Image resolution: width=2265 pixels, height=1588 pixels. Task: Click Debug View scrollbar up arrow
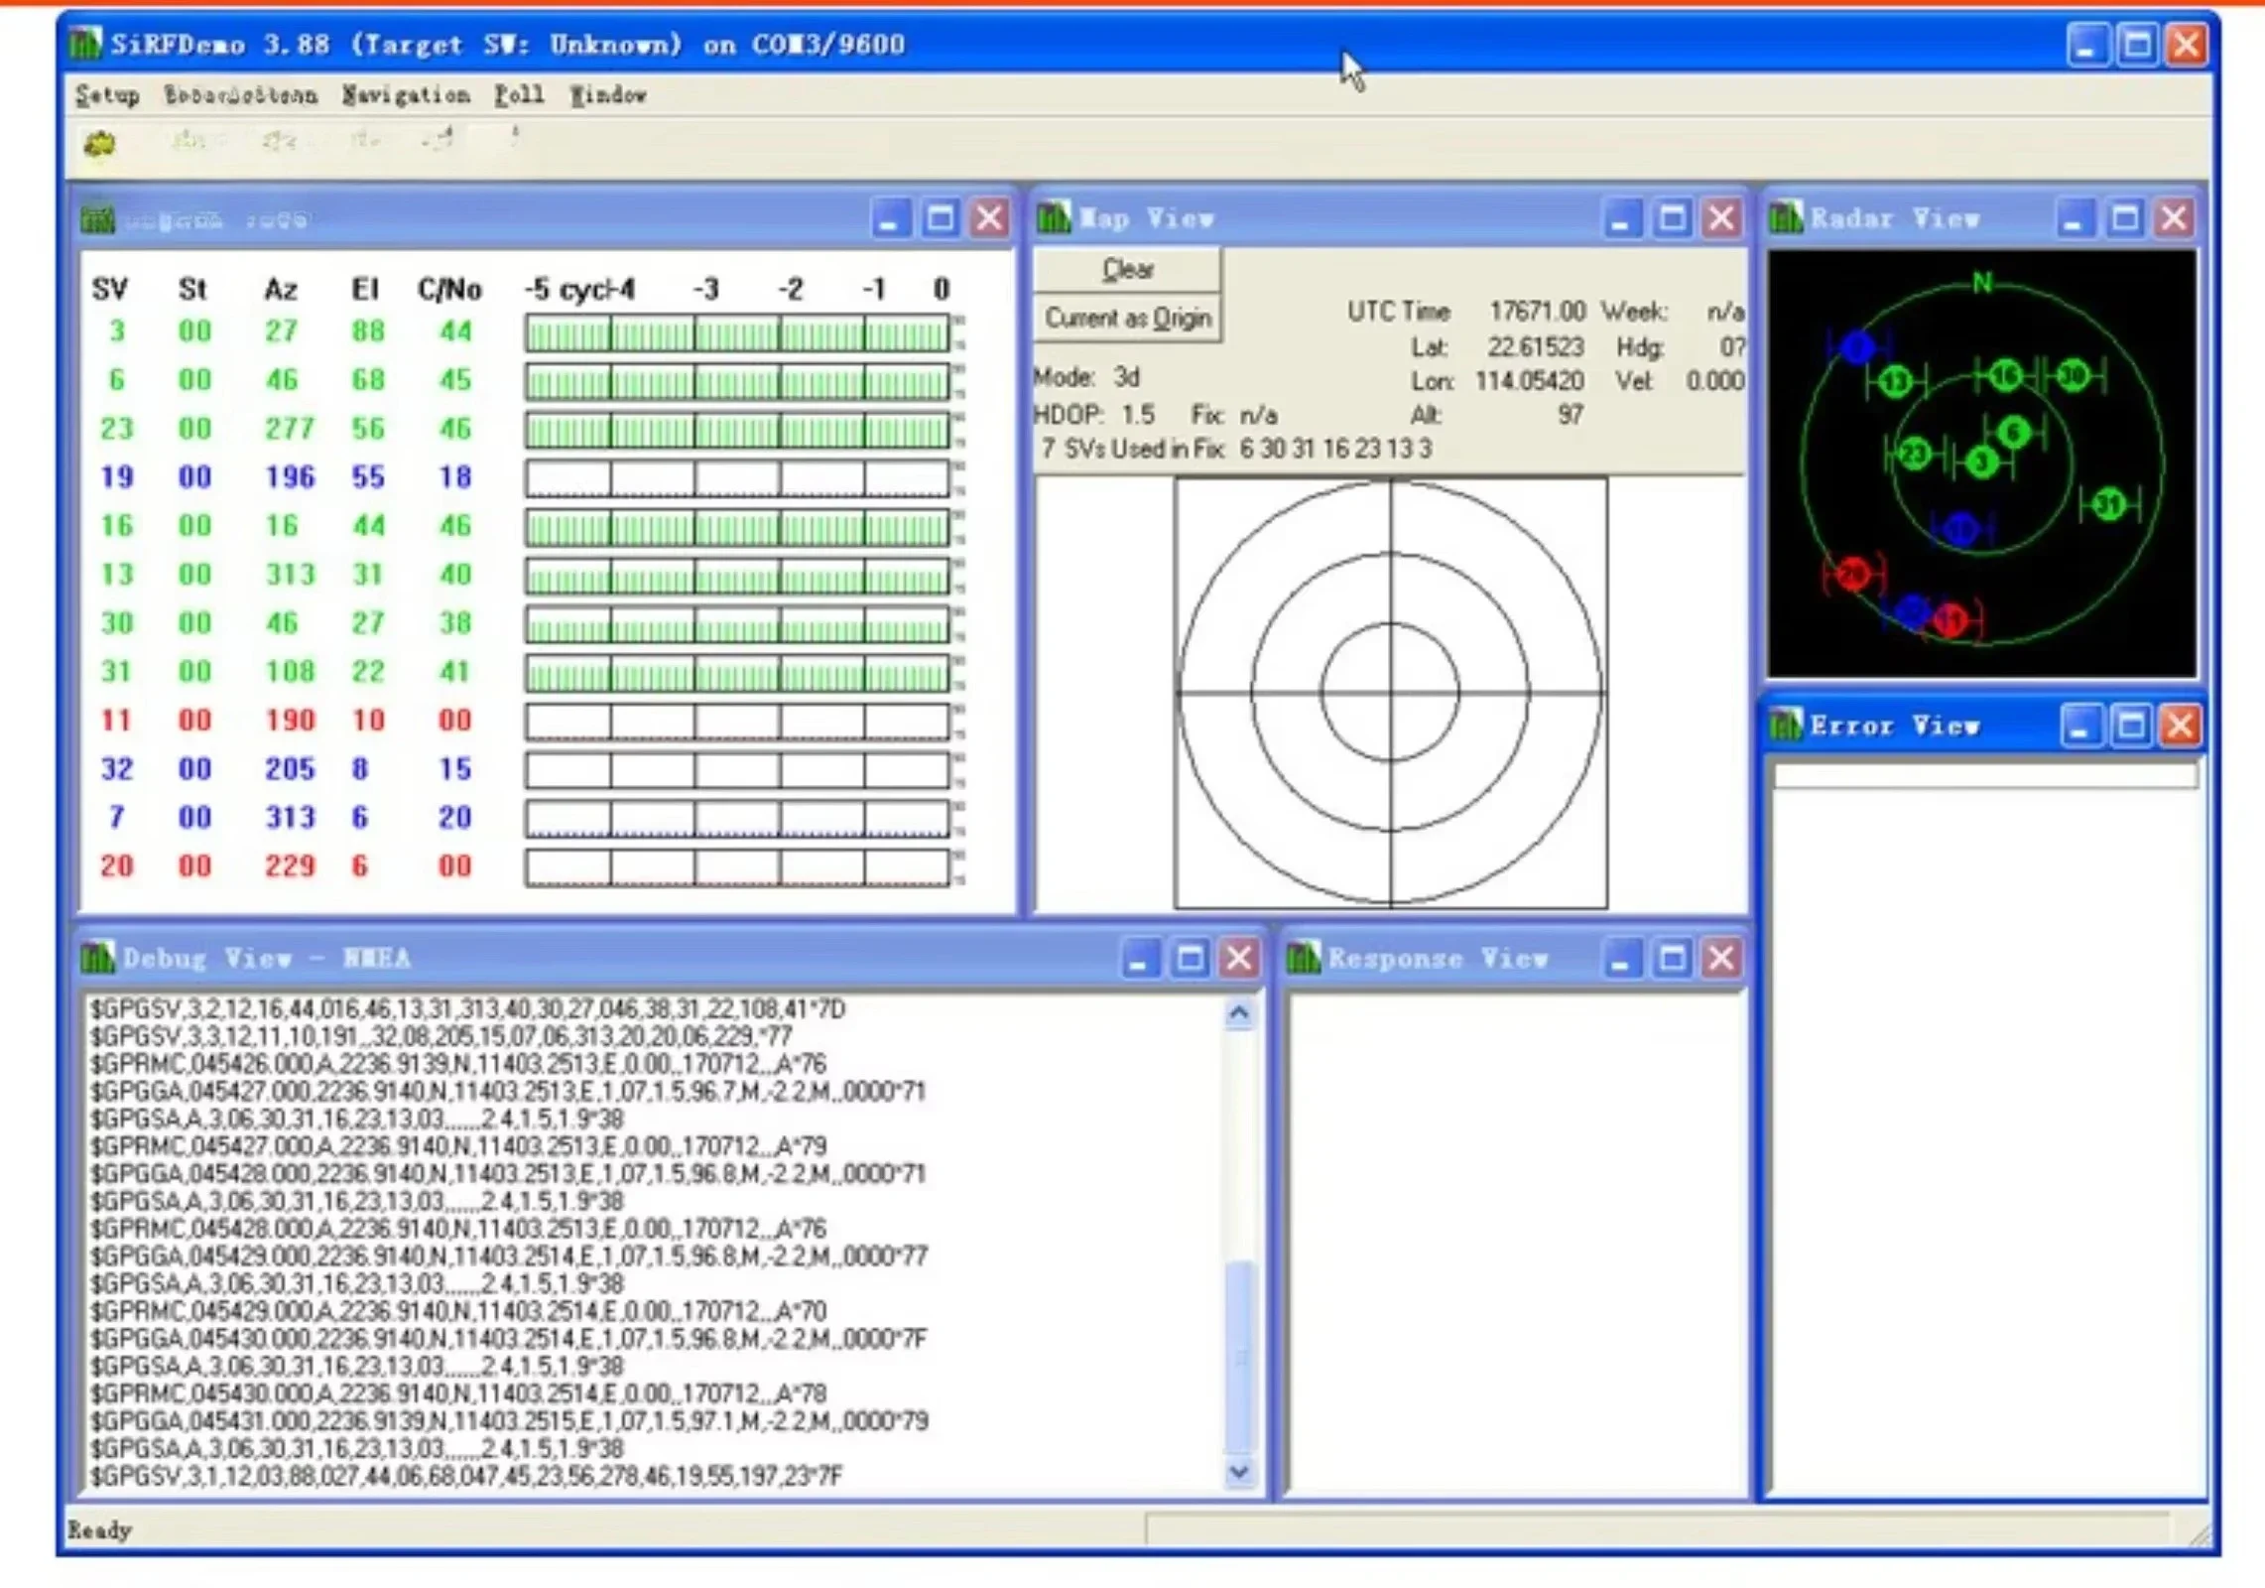coord(1238,1014)
